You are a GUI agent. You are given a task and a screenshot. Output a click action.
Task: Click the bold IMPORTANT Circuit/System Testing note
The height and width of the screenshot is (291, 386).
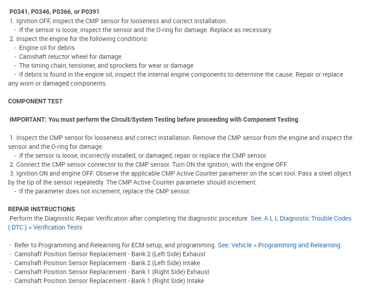[154, 119]
